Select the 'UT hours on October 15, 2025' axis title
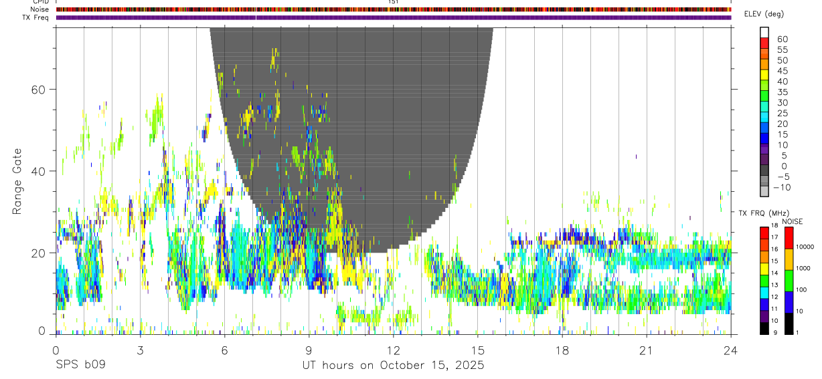822x379 pixels. tap(392, 366)
